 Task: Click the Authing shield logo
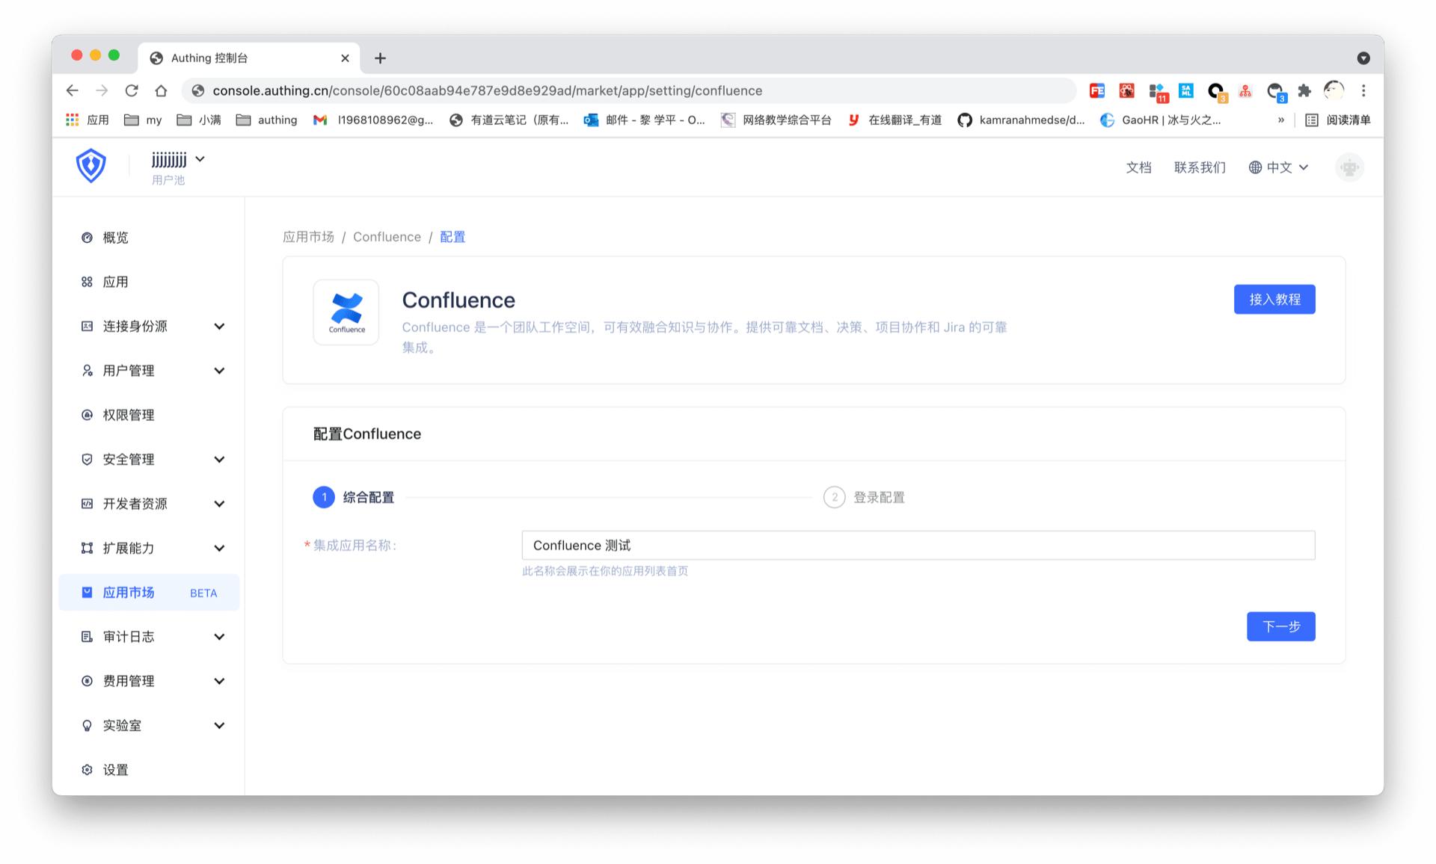click(90, 166)
